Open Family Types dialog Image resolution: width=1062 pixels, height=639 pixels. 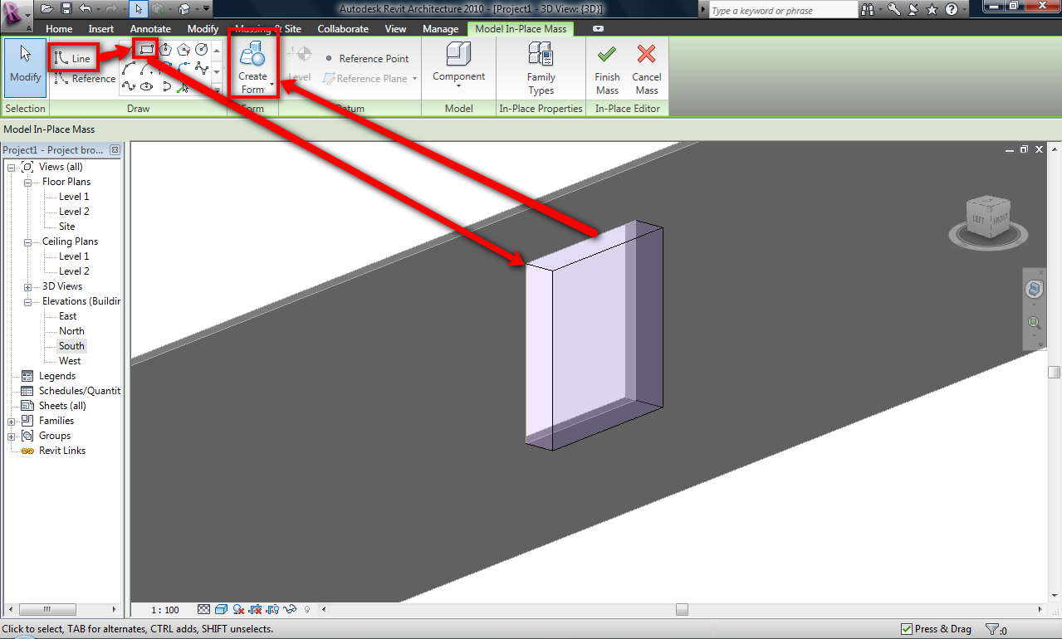pos(541,68)
